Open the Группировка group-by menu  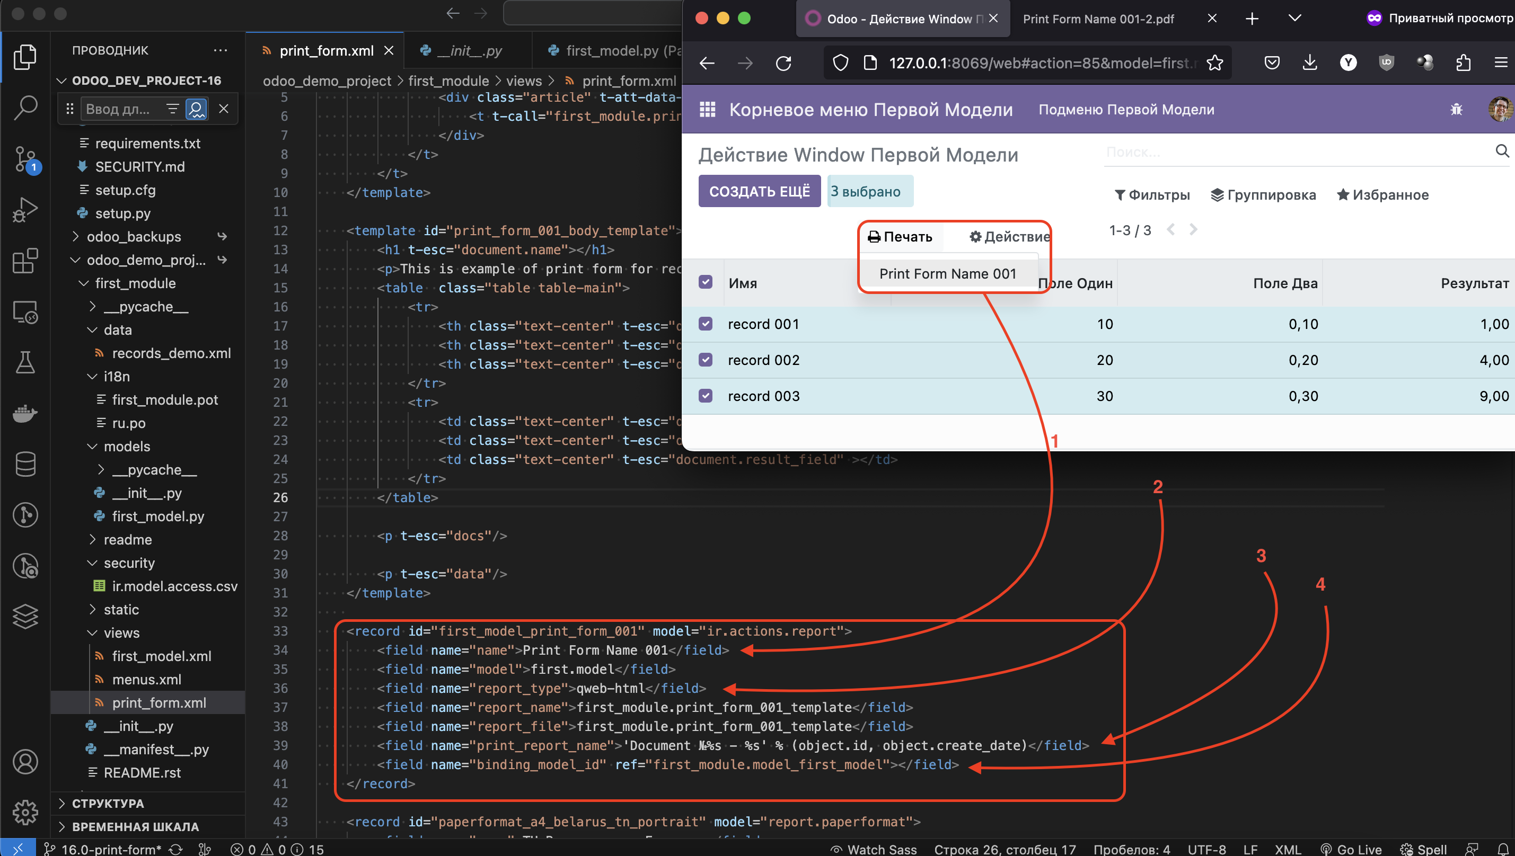(1263, 195)
